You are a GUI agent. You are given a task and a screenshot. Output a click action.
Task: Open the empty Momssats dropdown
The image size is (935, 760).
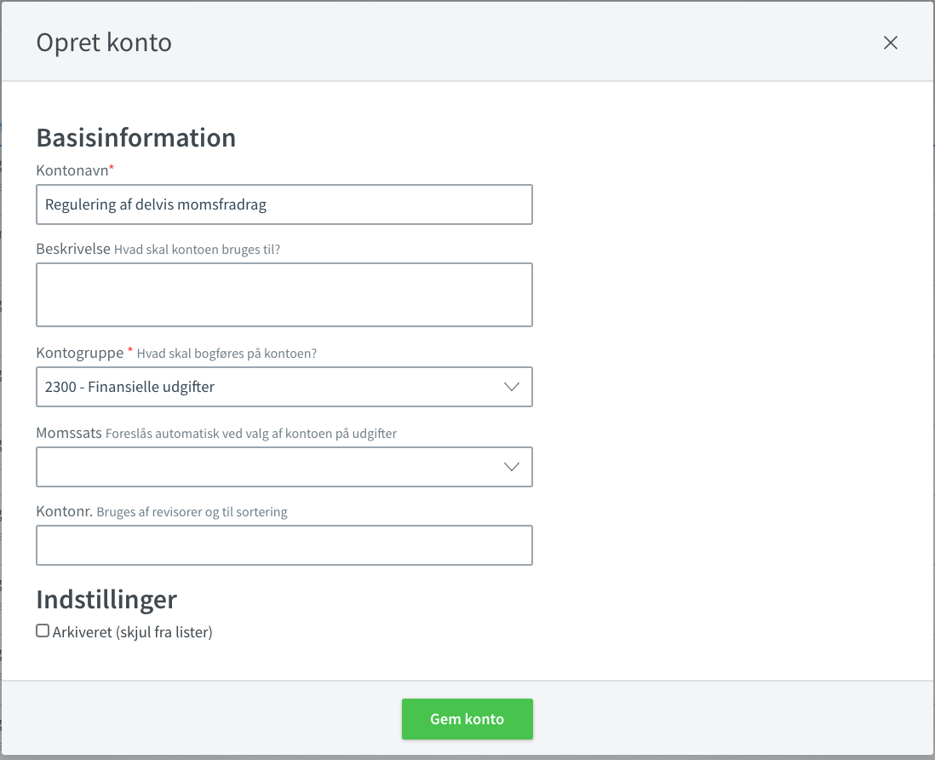click(284, 467)
